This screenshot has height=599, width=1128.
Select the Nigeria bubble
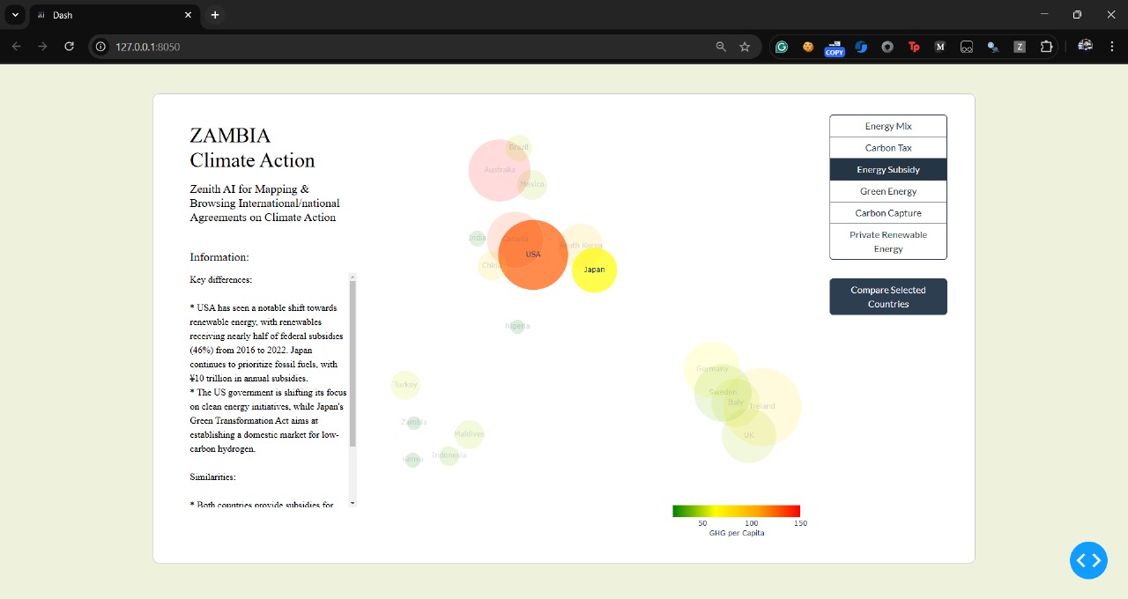pos(517,327)
